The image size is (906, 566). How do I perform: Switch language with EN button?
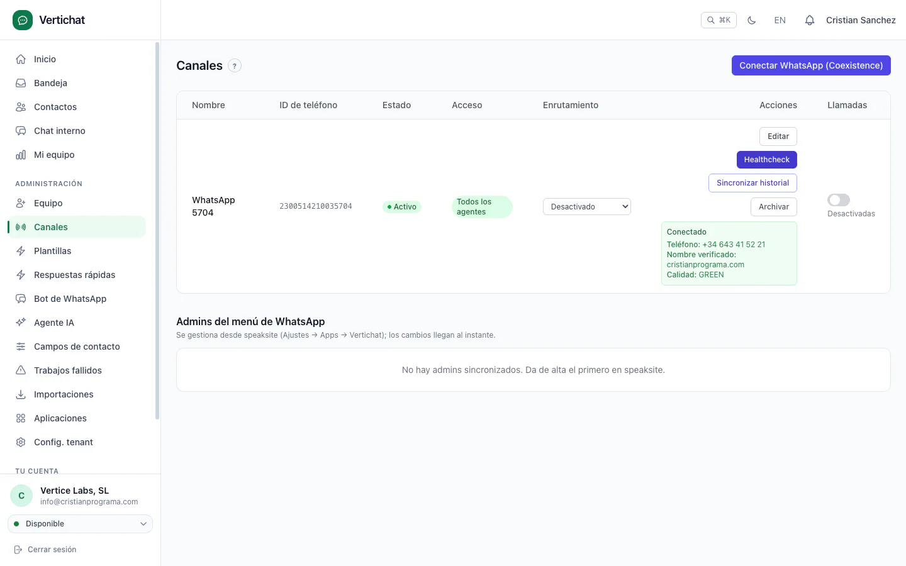pyautogui.click(x=780, y=20)
